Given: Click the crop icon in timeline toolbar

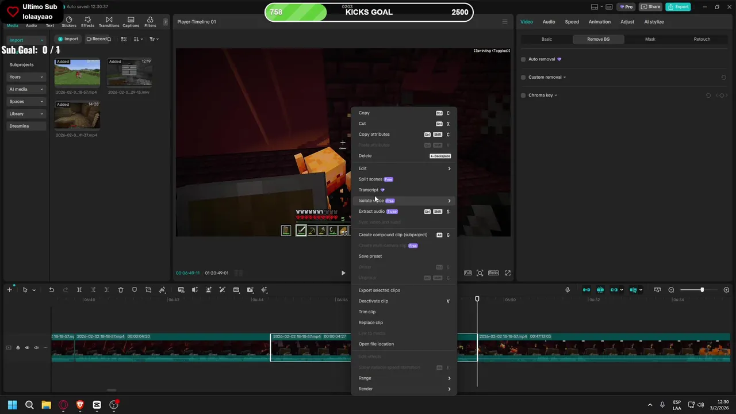Looking at the screenshot, I should tap(148, 290).
